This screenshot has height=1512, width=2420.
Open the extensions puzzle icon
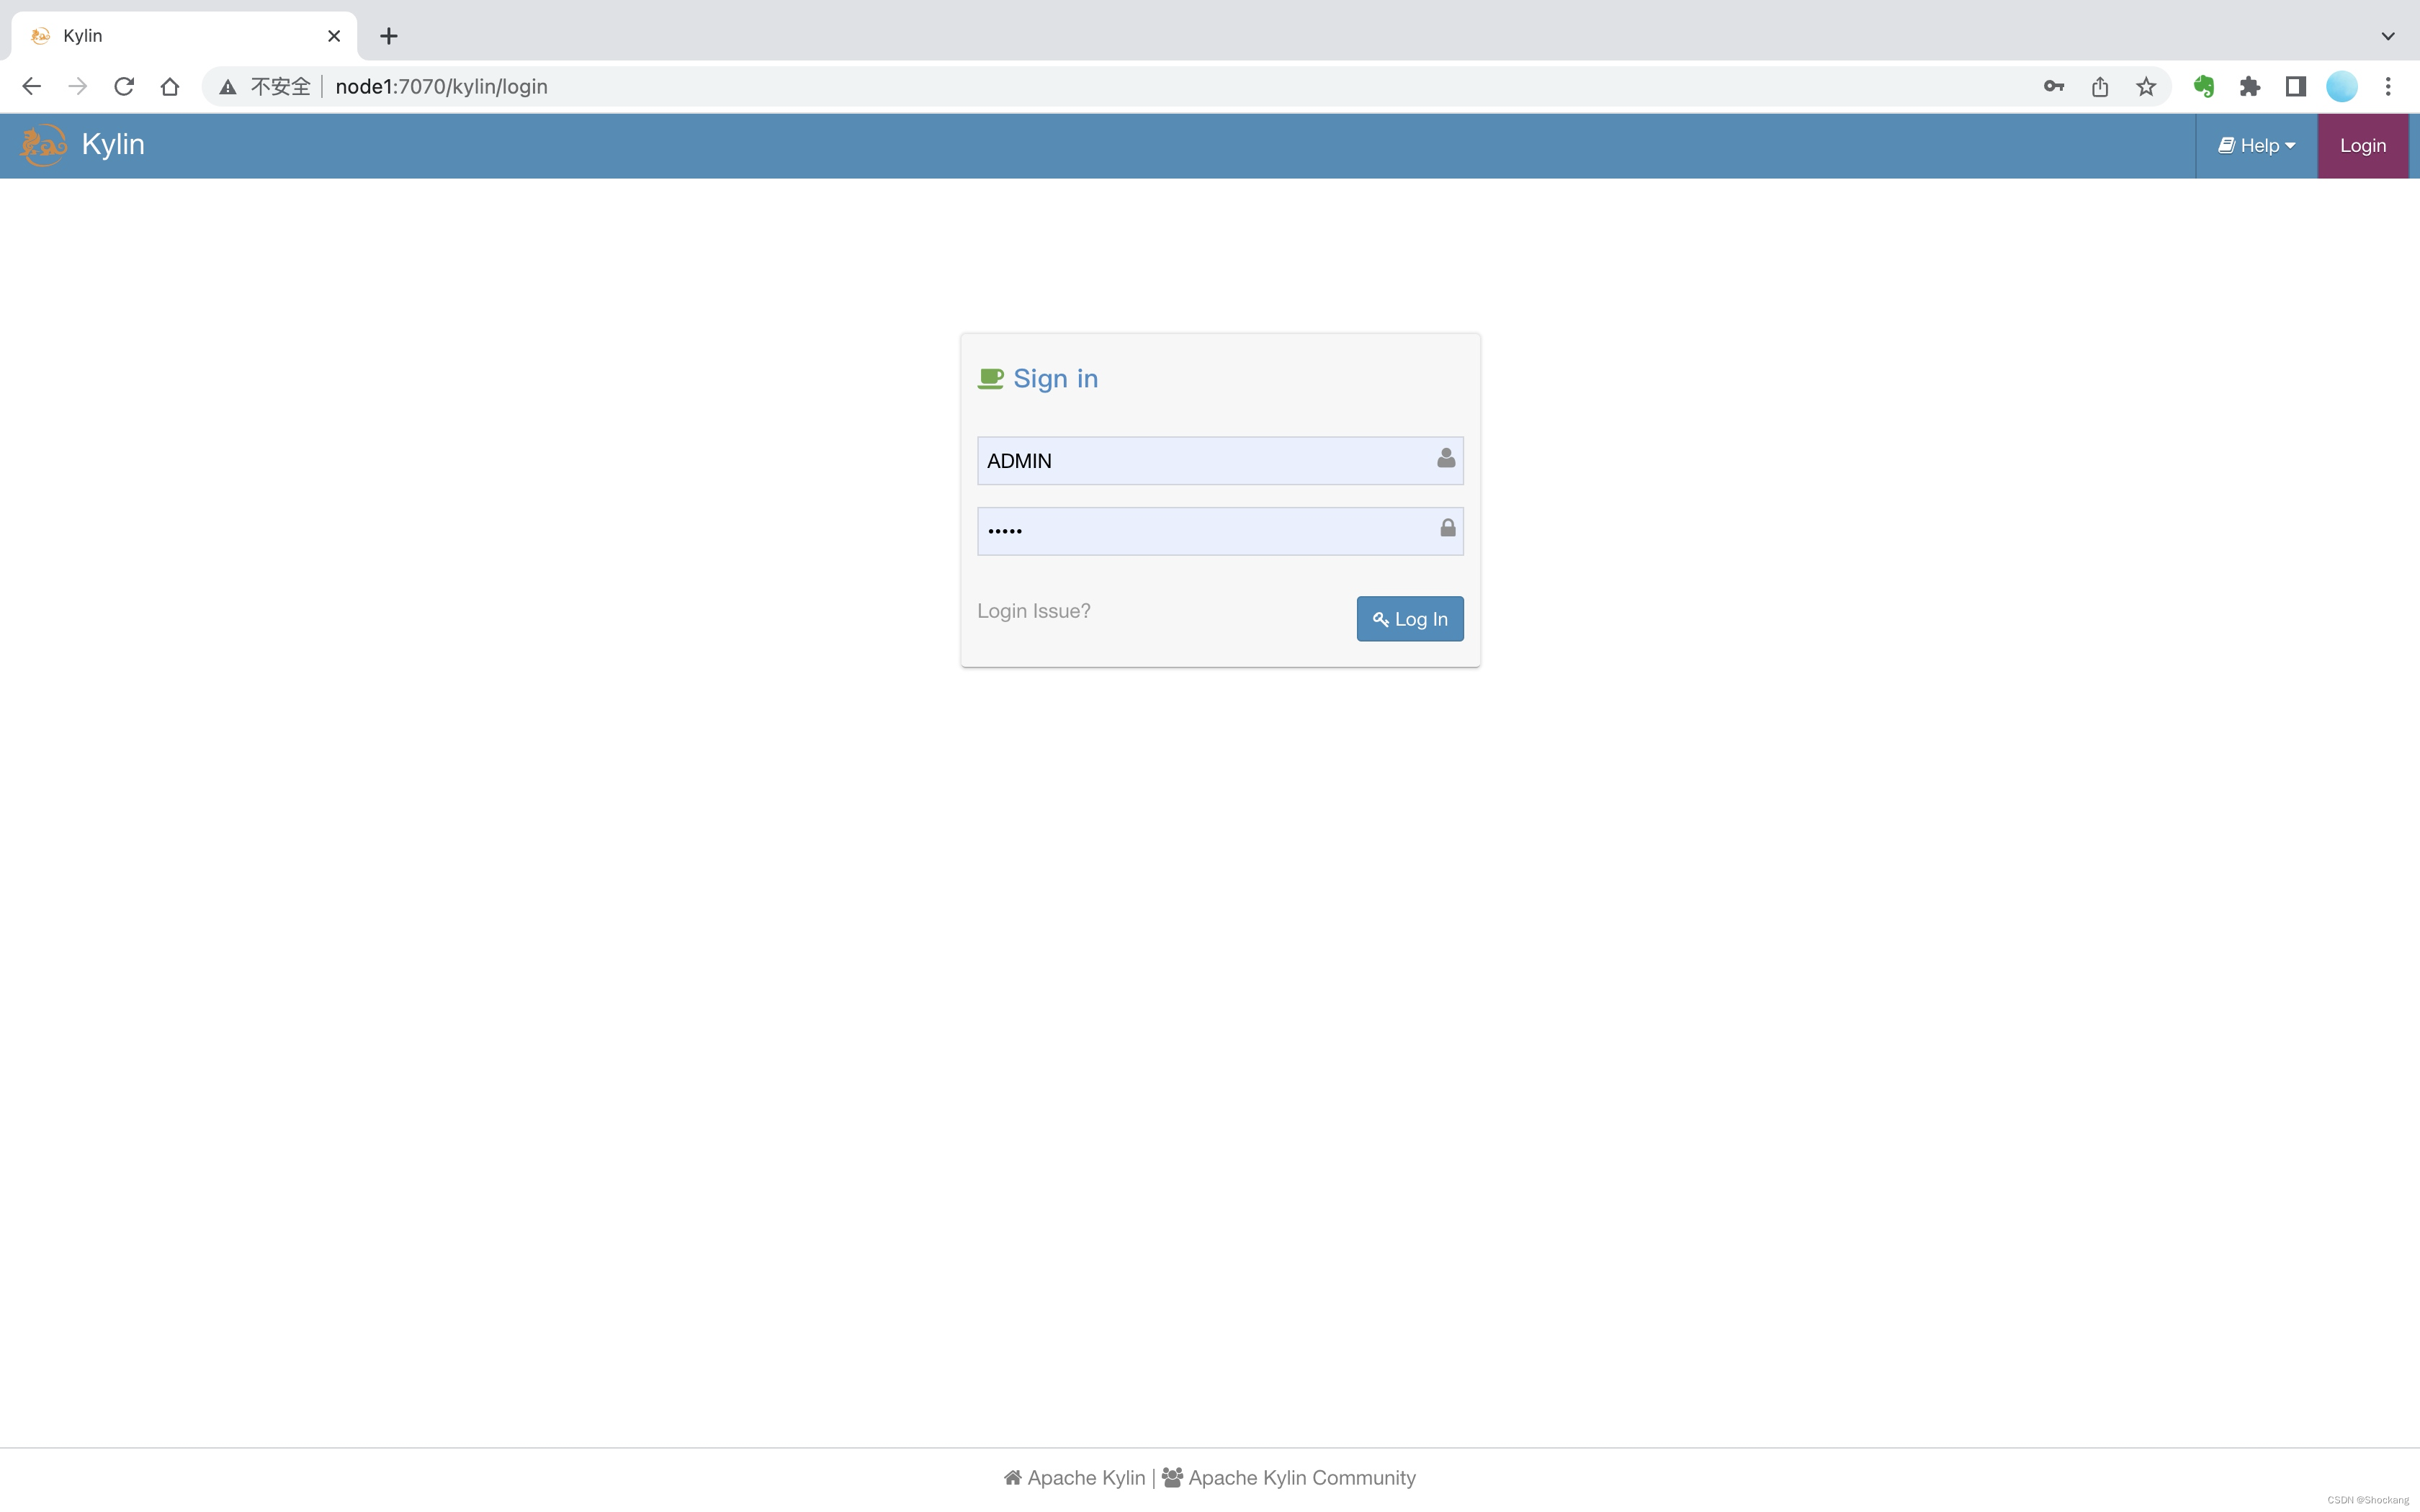(x=2250, y=87)
